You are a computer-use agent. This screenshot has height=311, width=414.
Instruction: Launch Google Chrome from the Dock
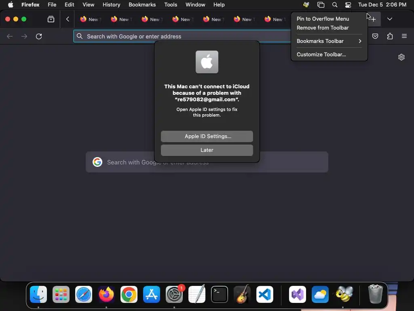coord(129,294)
